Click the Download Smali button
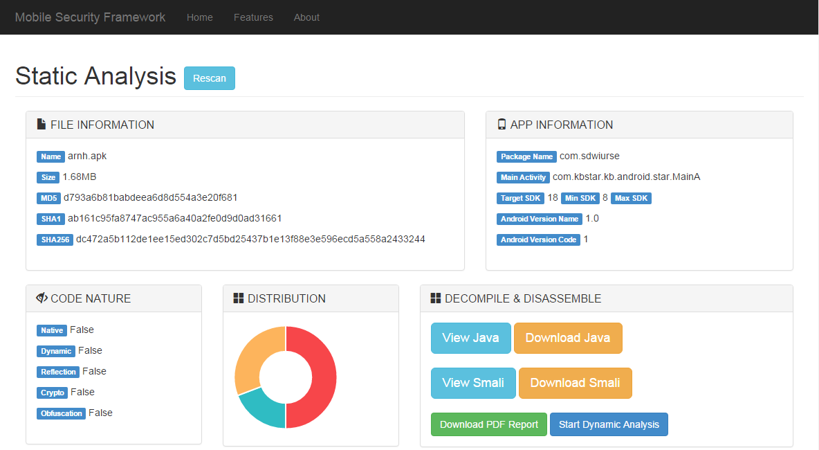The image size is (819, 450). coord(575,383)
